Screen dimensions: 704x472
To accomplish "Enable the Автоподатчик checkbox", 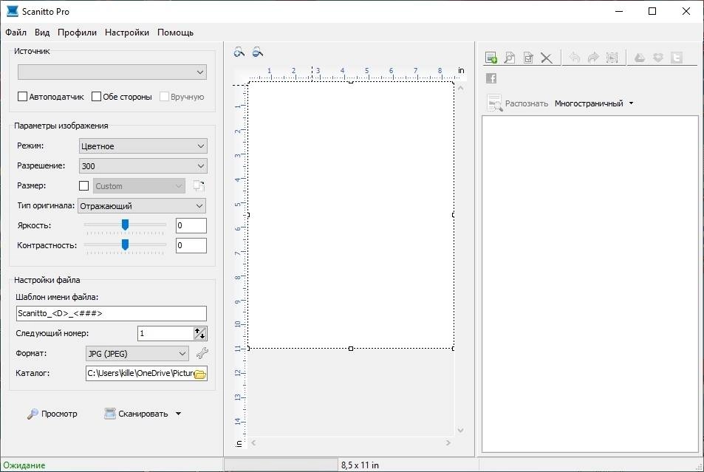I will click(22, 97).
